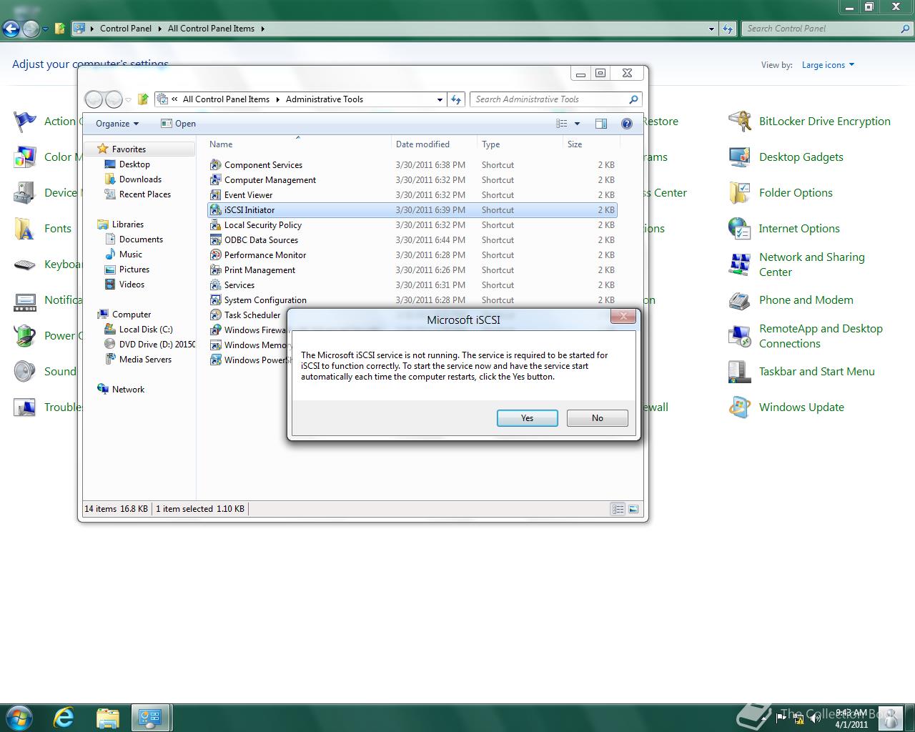Go back in the main Control Panel window
Screen dimensions: 915x732
[x=11, y=29]
